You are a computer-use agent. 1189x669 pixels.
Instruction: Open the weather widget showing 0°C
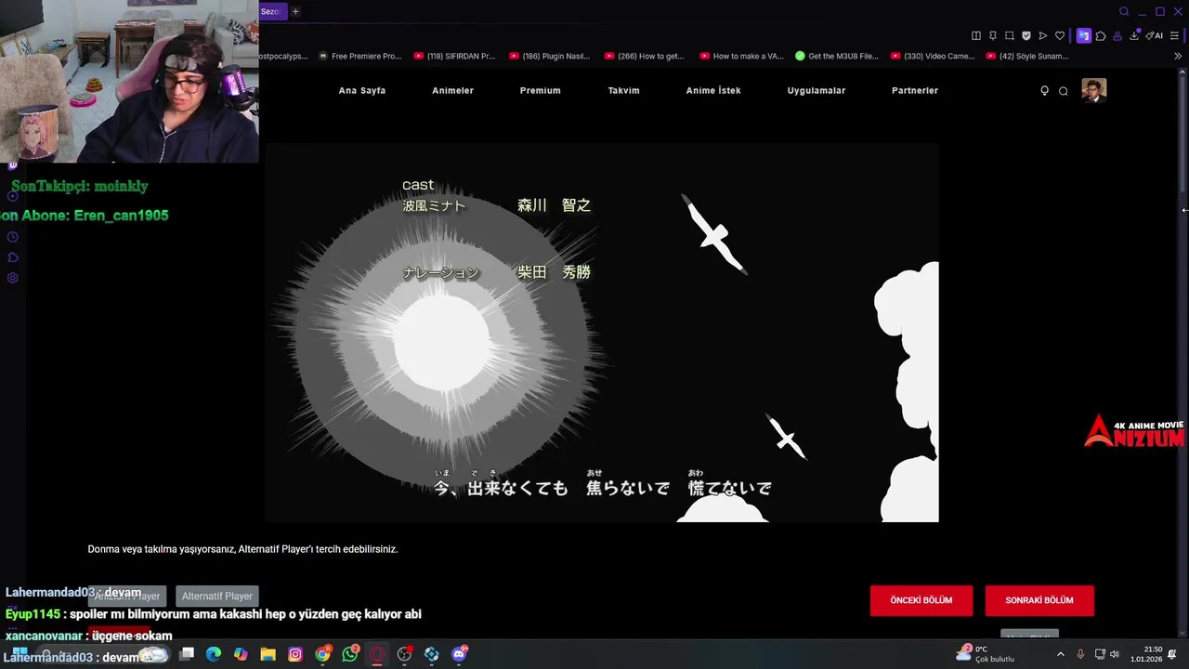point(986,653)
